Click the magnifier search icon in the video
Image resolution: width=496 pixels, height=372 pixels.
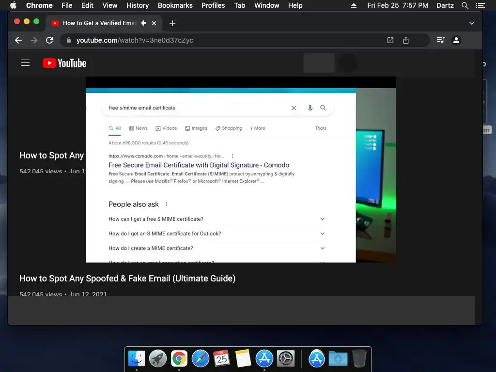(323, 108)
